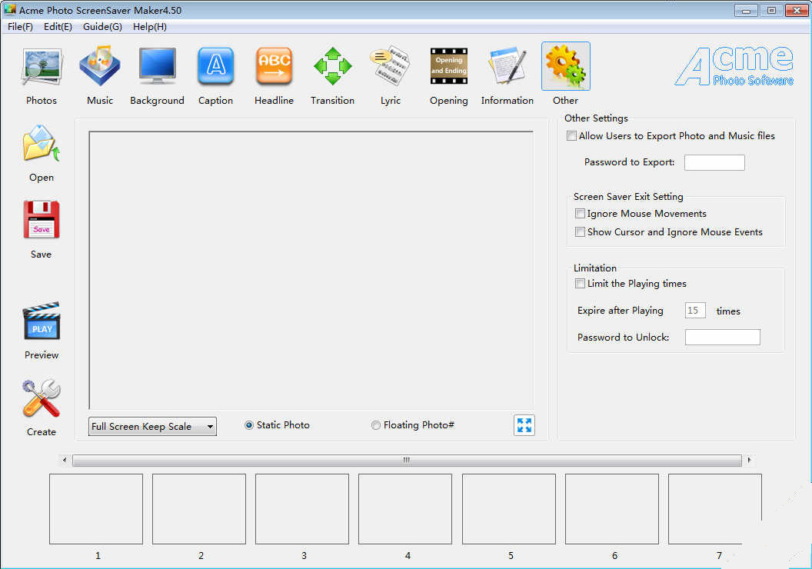812x569 pixels.
Task: Open the Guide(G) menu
Action: (x=102, y=26)
